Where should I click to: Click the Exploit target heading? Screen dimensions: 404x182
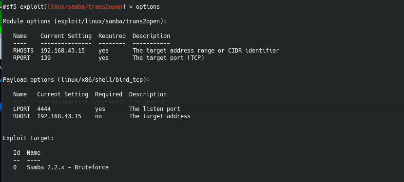point(29,138)
